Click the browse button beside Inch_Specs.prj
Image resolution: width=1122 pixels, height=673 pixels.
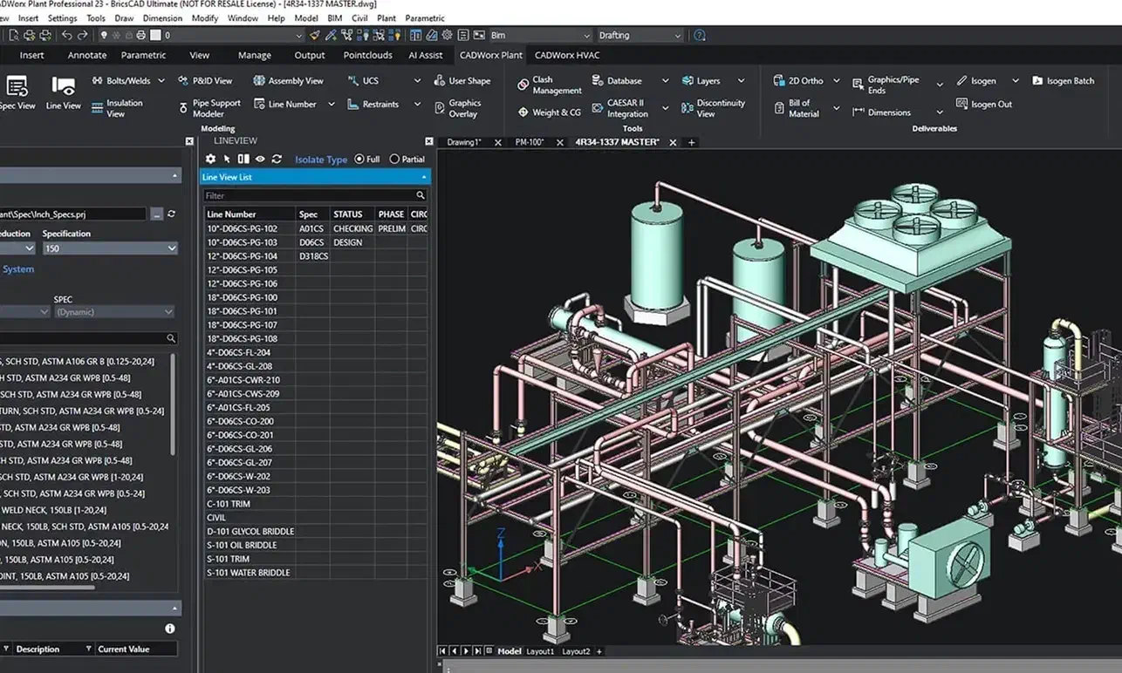click(156, 214)
